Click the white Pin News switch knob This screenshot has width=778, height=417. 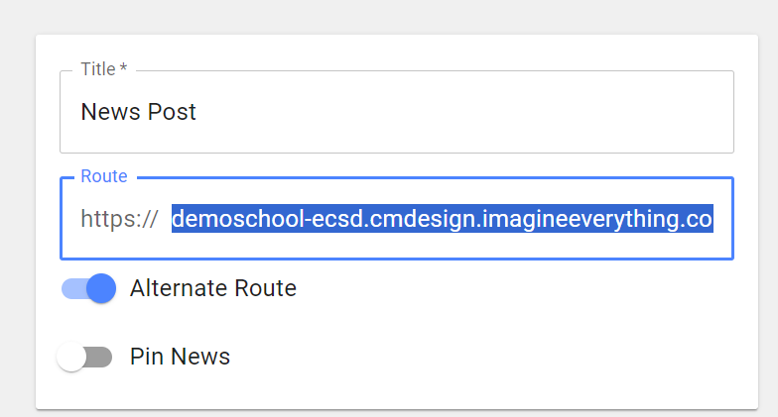click(71, 357)
